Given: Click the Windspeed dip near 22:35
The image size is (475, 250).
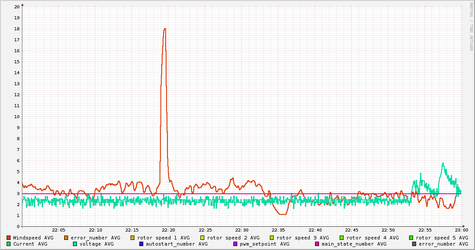Looking at the screenshot, I should [x=282, y=214].
